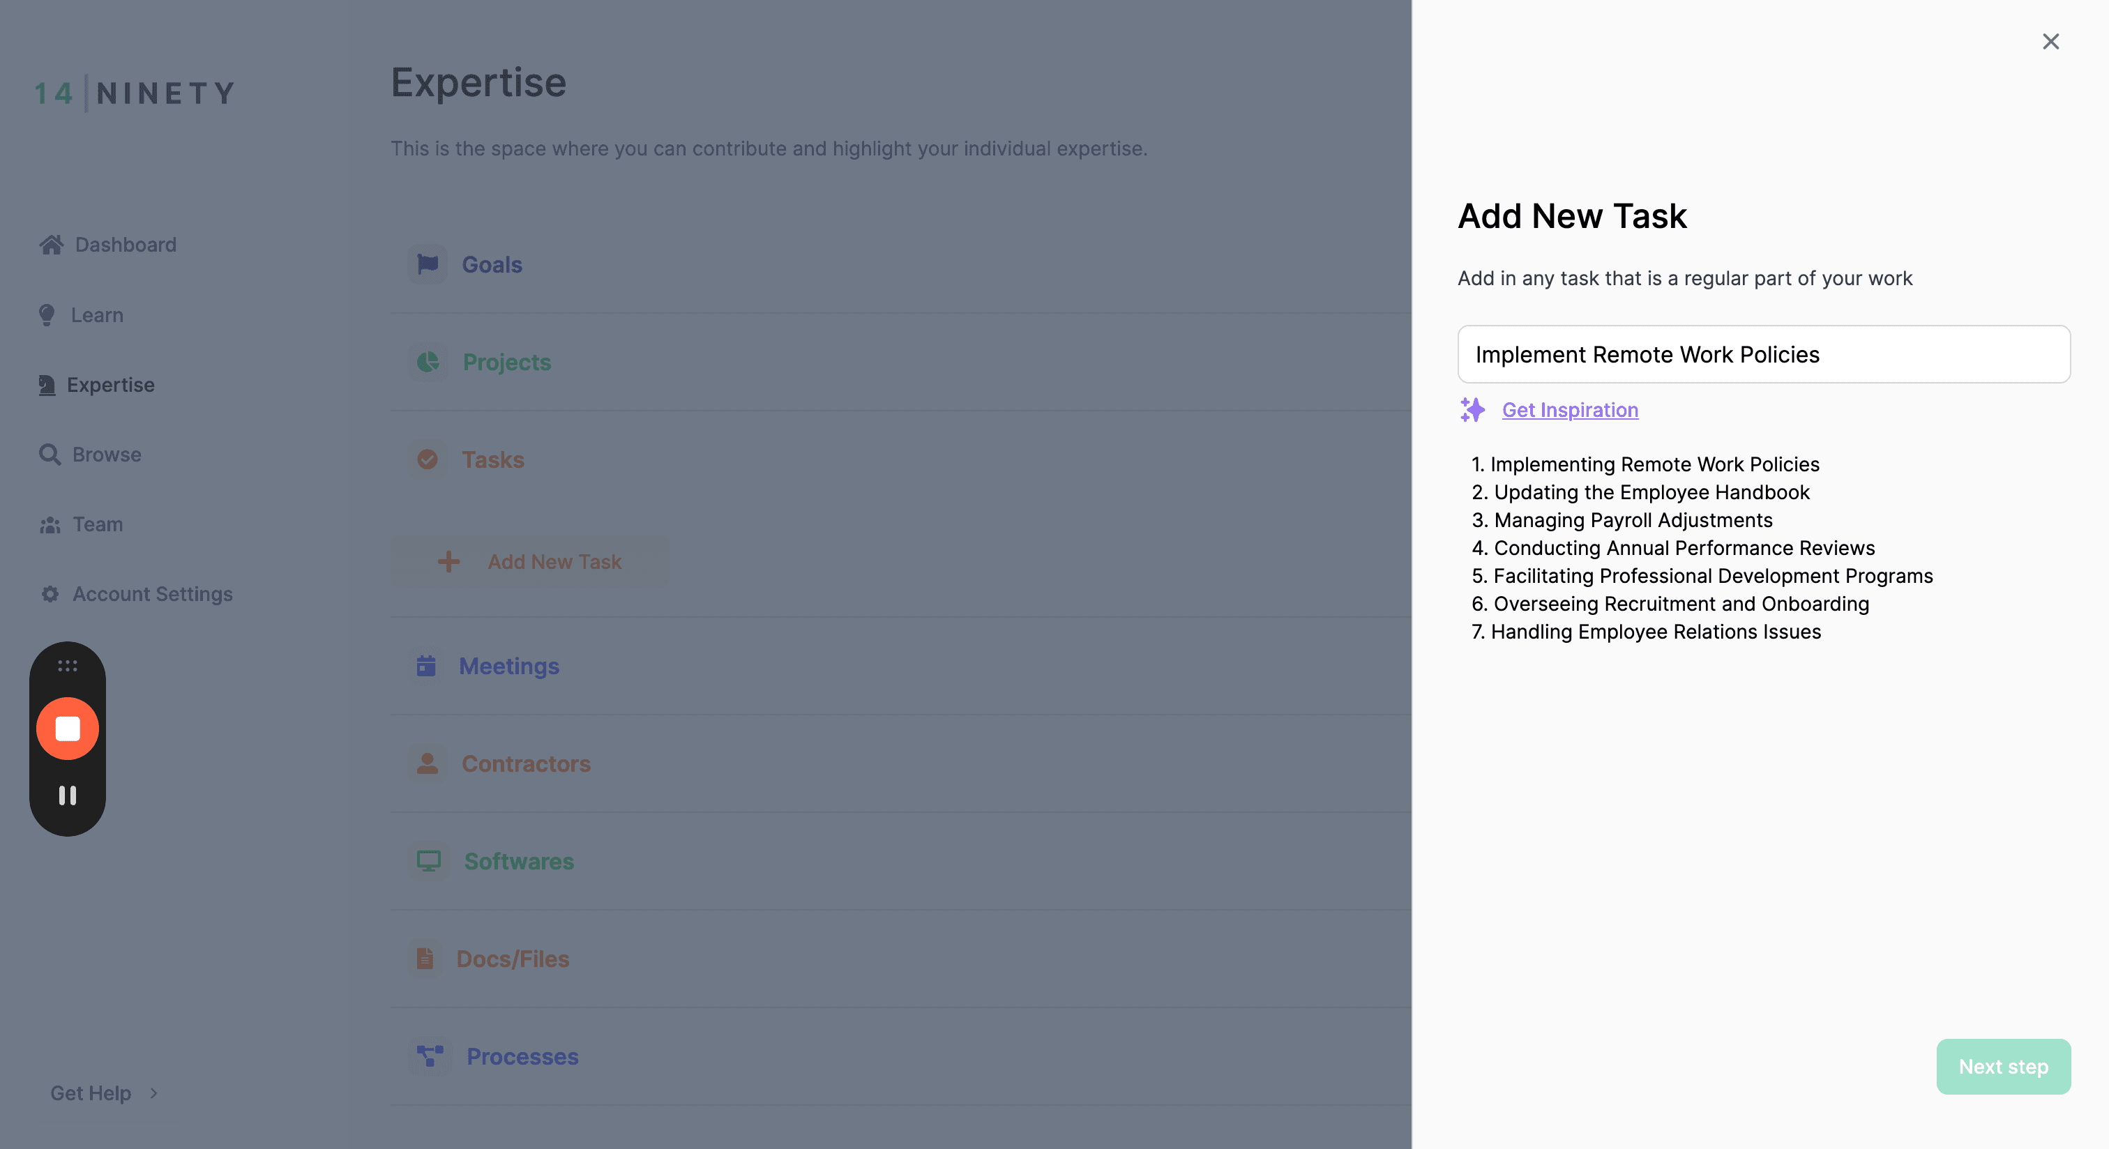The height and width of the screenshot is (1149, 2109).
Task: Click the Get Inspiration sparkle icon
Action: [x=1472, y=409]
